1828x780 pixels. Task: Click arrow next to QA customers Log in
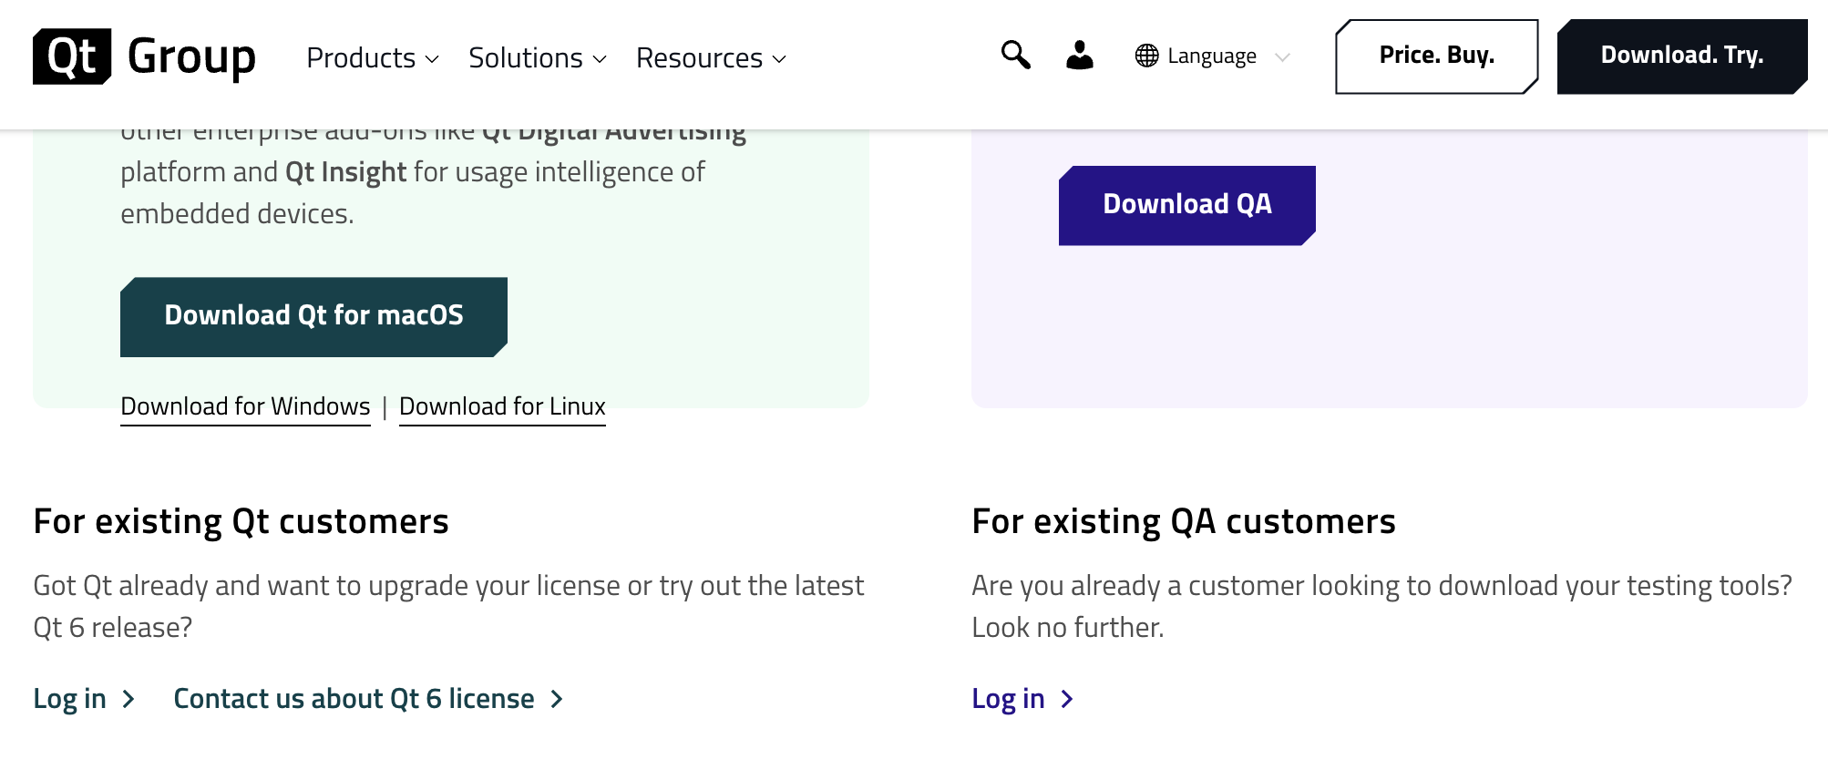1067,699
